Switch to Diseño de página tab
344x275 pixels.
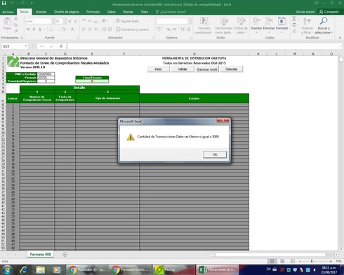tap(66, 12)
